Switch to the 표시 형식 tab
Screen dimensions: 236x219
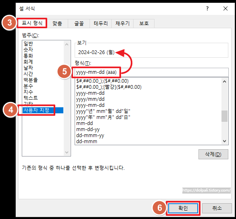pyautogui.click(x=32, y=23)
